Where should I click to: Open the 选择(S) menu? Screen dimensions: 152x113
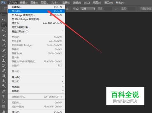[66, 2]
